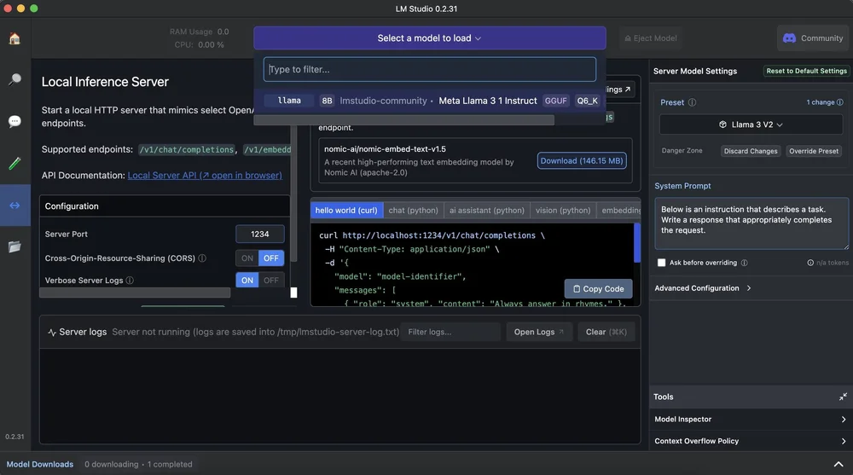
Task: Expand Context Overflow Policy
Action: 751,441
